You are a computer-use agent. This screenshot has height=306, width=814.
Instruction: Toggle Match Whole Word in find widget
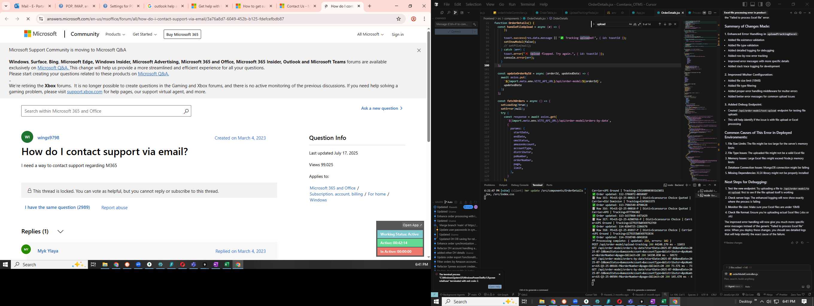[x=635, y=24]
